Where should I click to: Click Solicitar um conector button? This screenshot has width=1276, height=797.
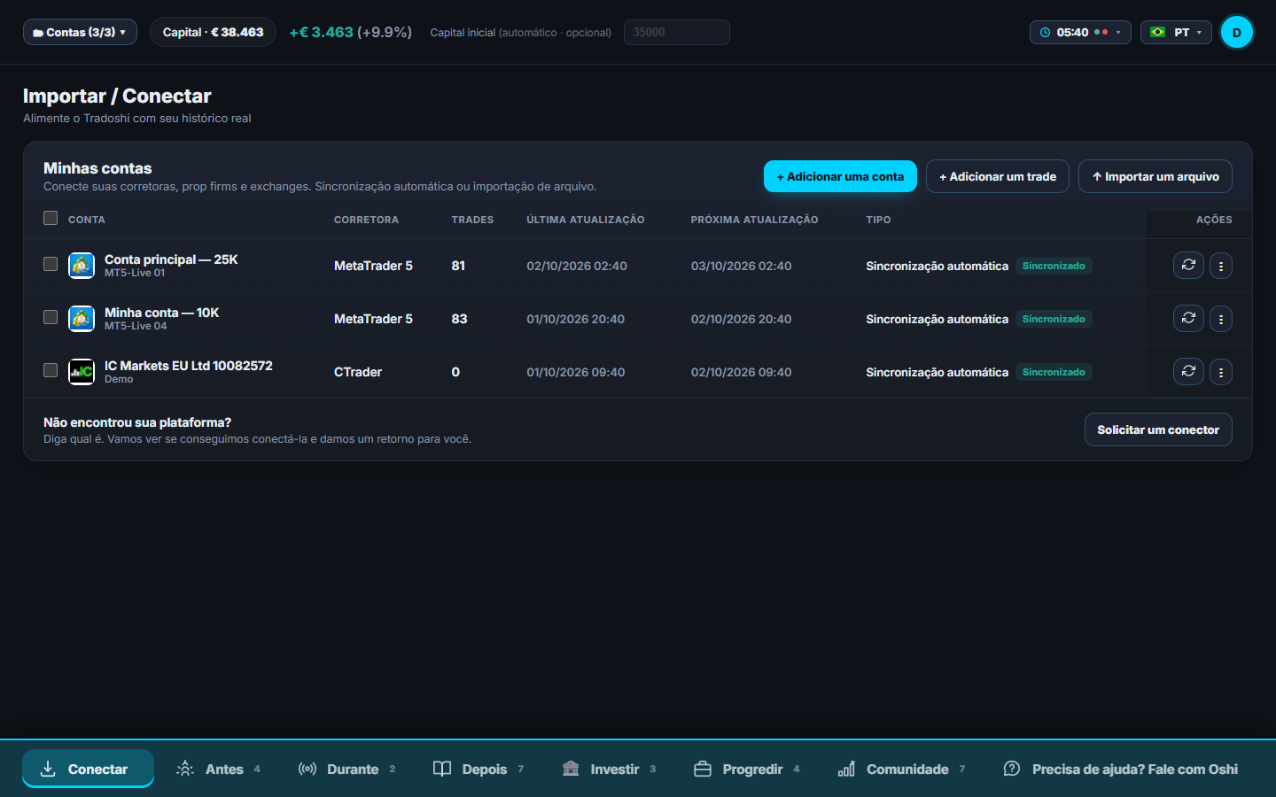coord(1158,429)
